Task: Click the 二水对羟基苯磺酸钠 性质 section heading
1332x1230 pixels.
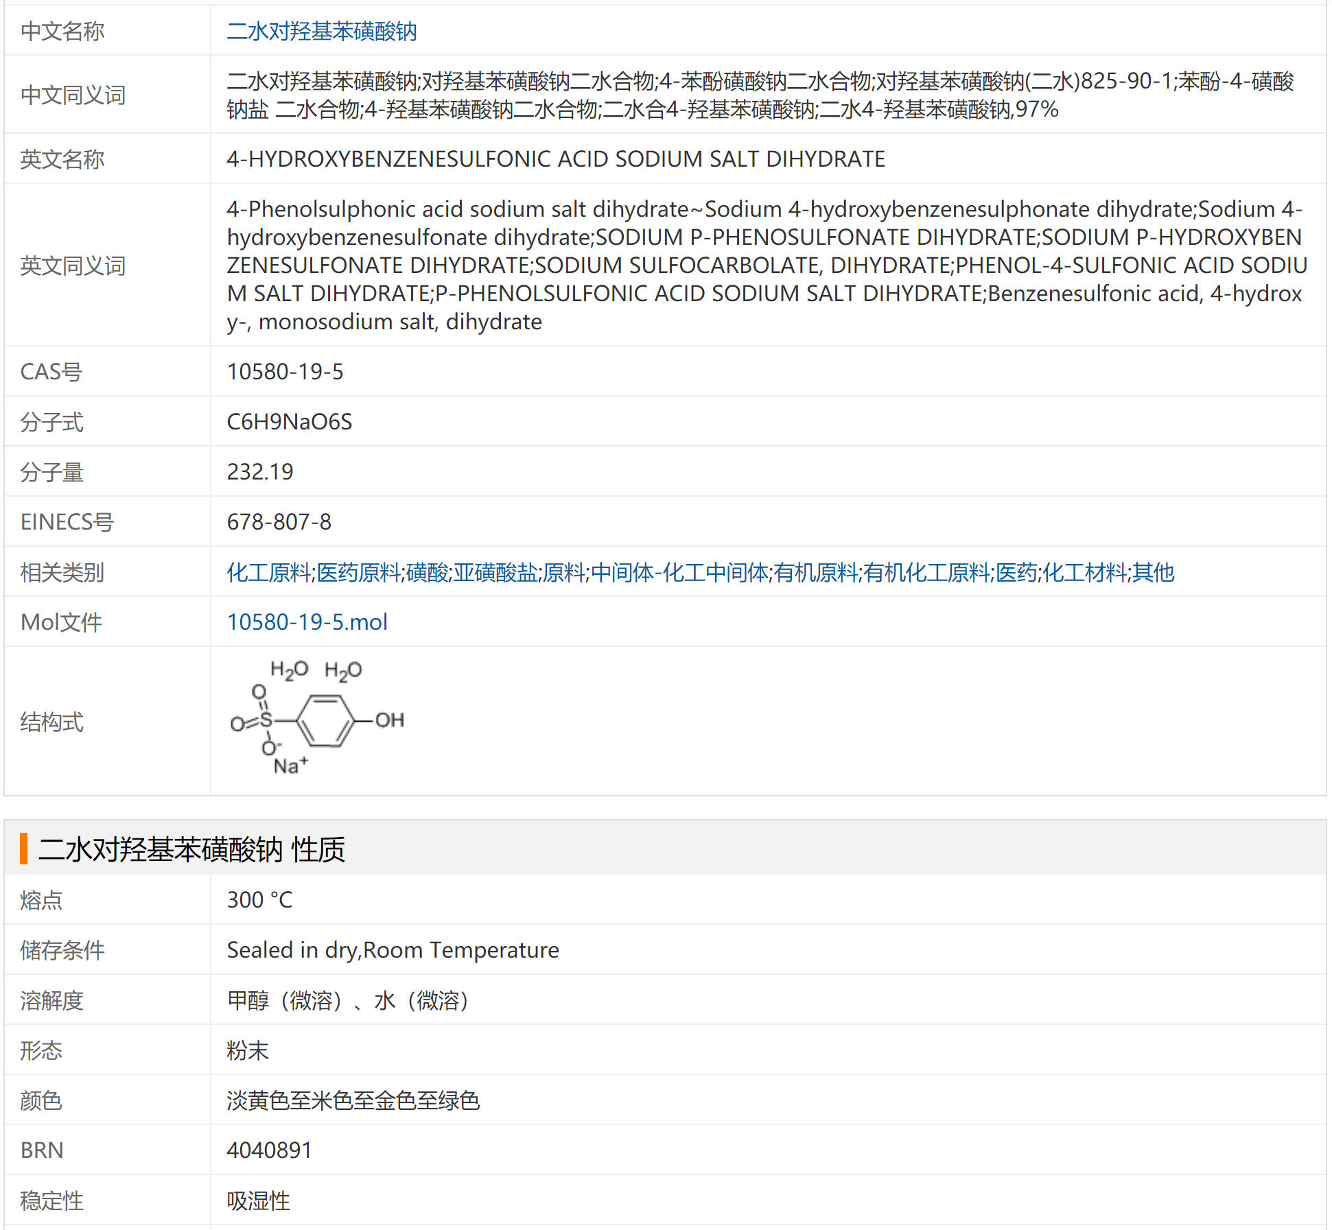Action: (x=191, y=849)
